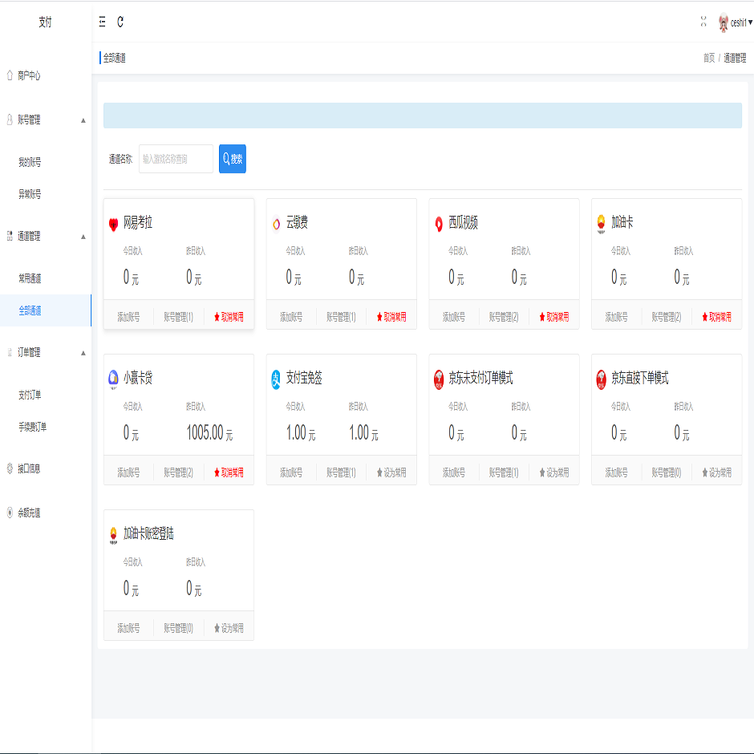Open 常用通道 in the sidebar

pos(30,278)
